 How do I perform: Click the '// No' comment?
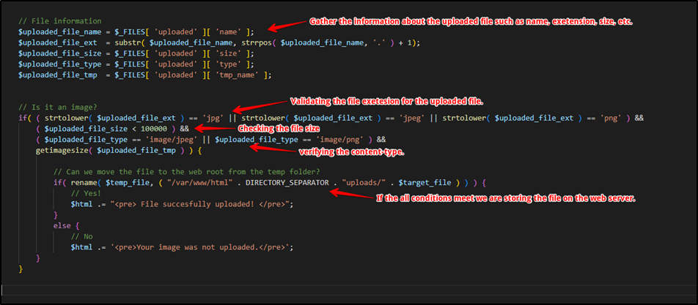(x=81, y=236)
